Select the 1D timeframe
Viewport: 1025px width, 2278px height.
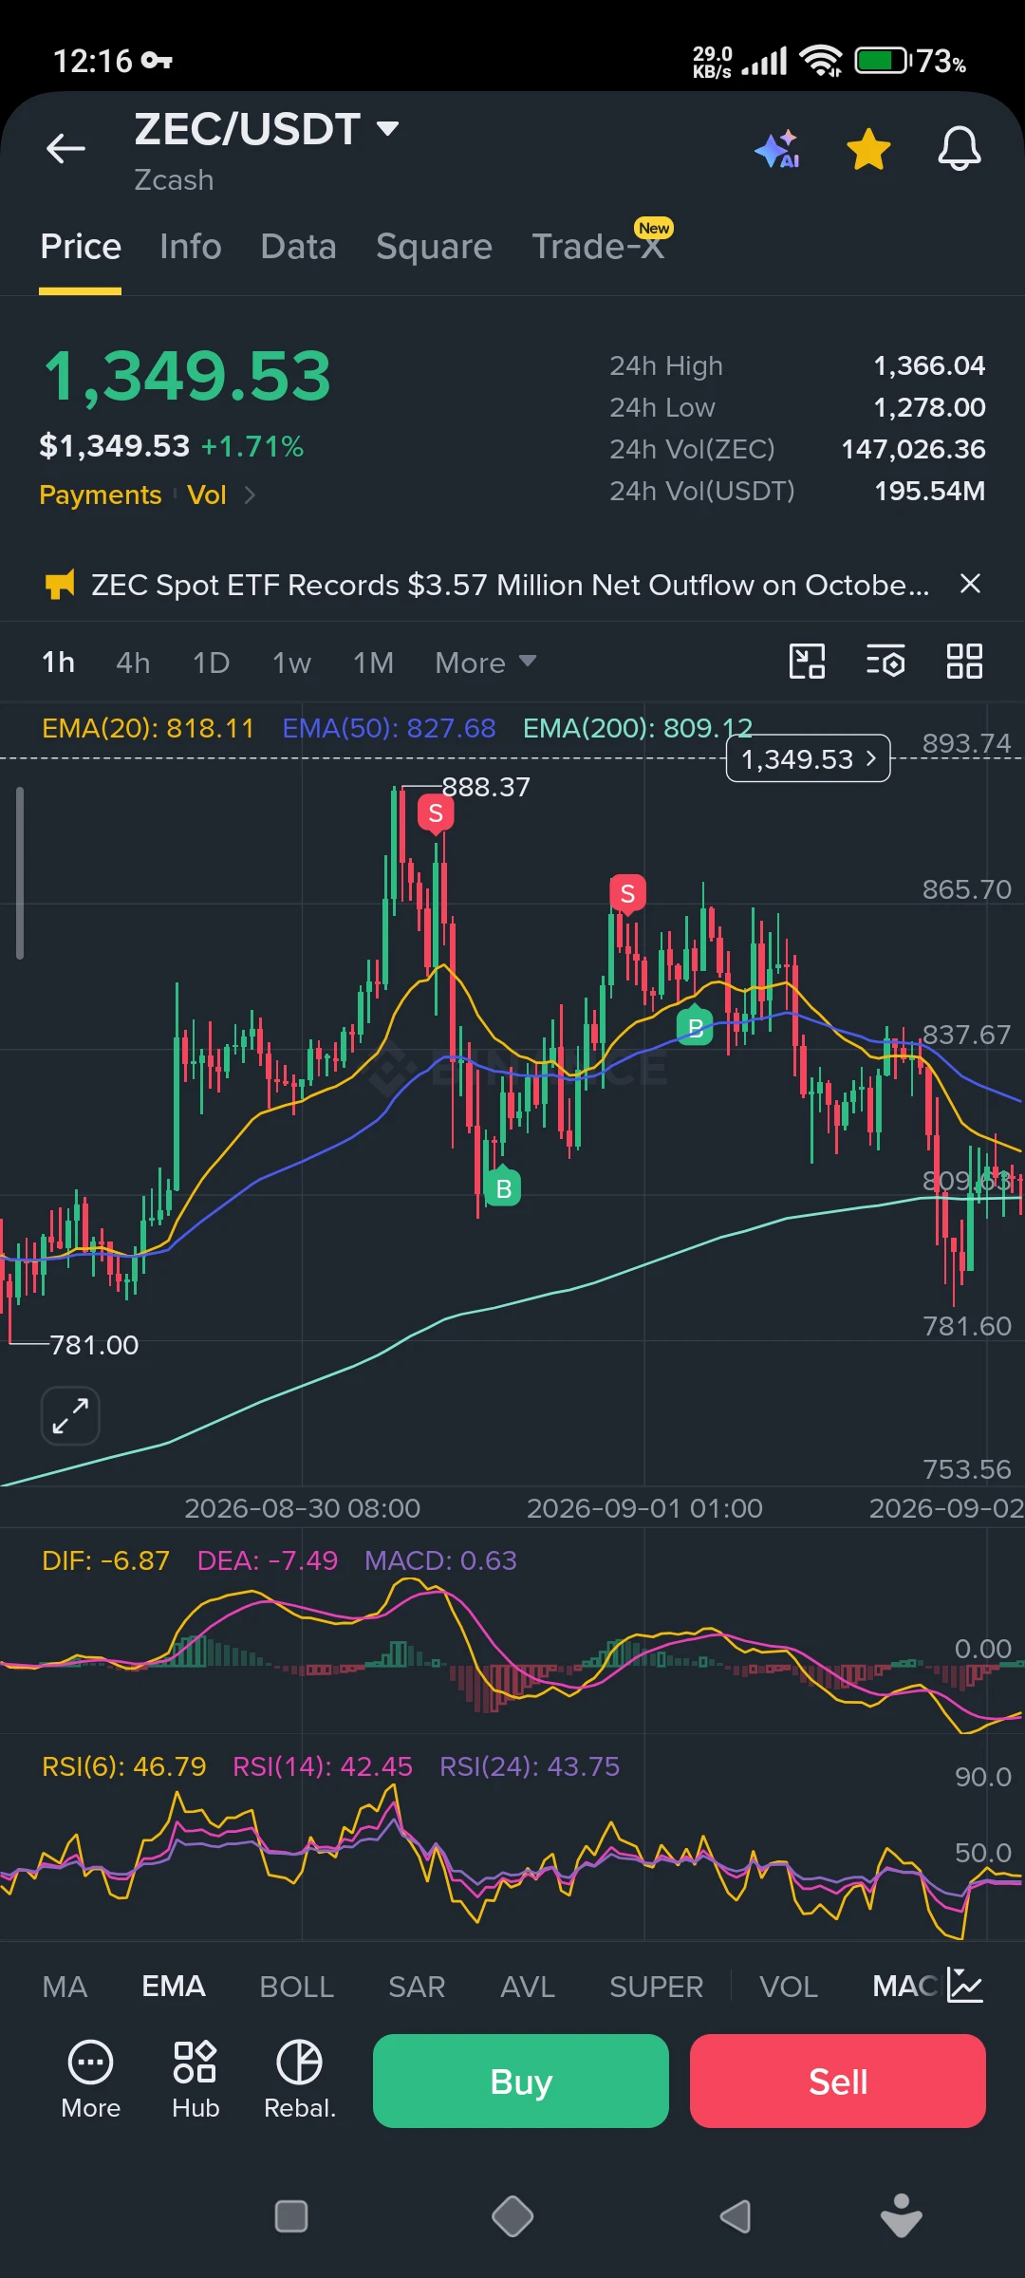click(211, 663)
